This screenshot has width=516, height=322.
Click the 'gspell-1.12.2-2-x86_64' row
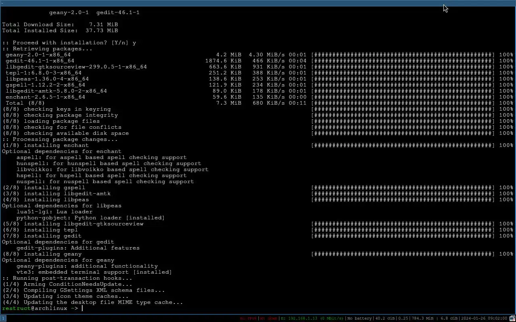click(259, 85)
